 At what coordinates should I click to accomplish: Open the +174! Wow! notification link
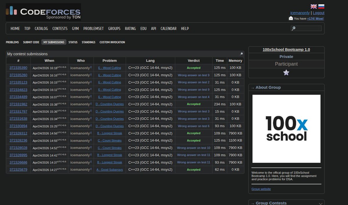click(x=315, y=19)
